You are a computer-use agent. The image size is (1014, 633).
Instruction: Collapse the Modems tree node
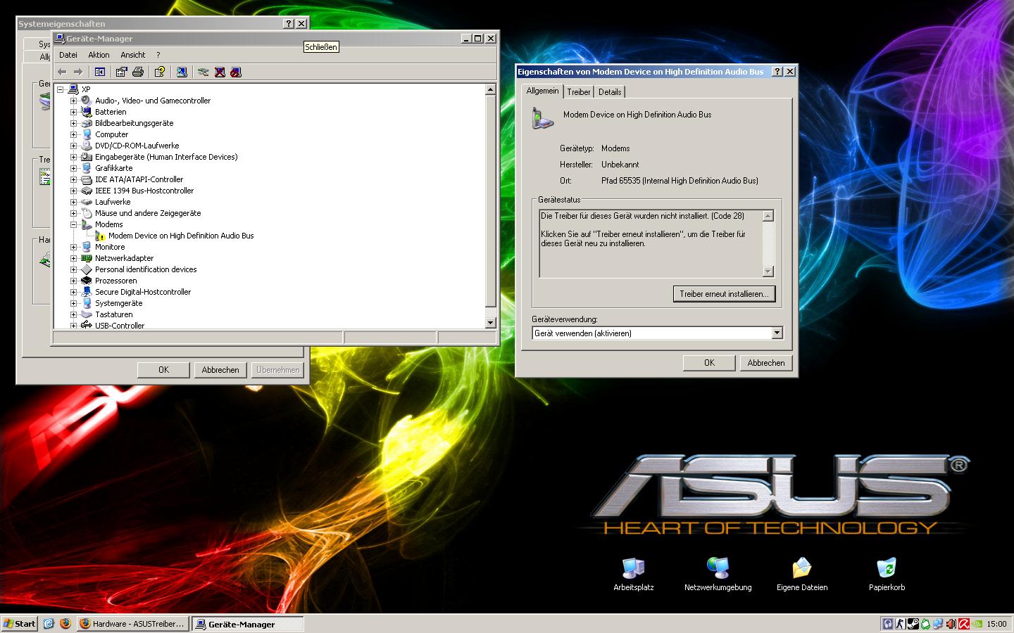73,224
